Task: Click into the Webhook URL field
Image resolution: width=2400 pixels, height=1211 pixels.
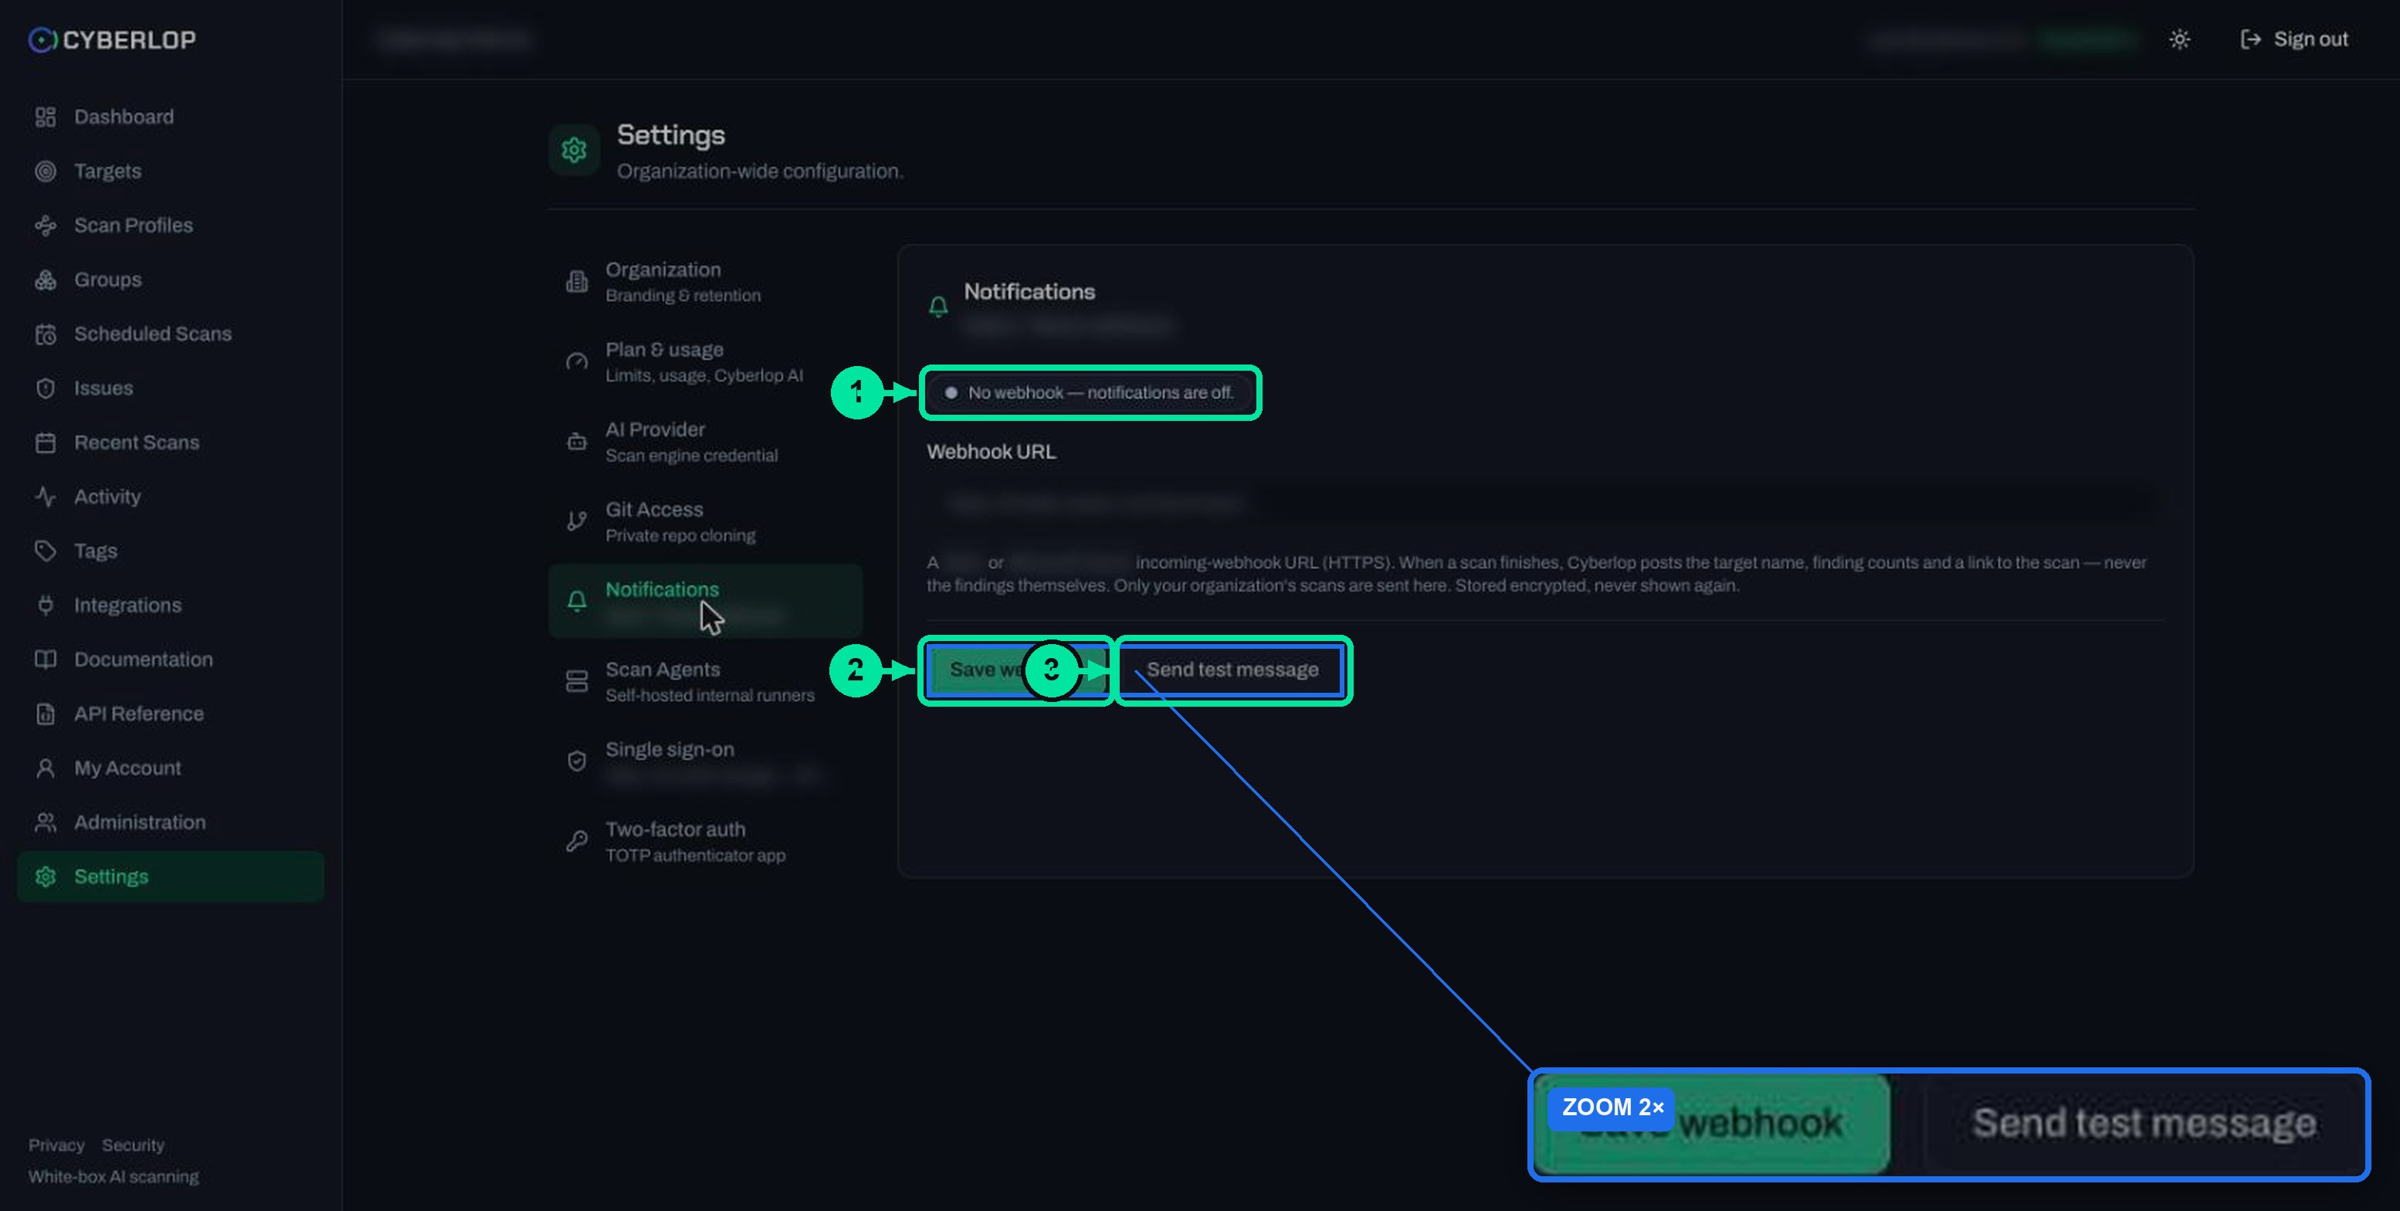Action: pyautogui.click(x=1544, y=504)
